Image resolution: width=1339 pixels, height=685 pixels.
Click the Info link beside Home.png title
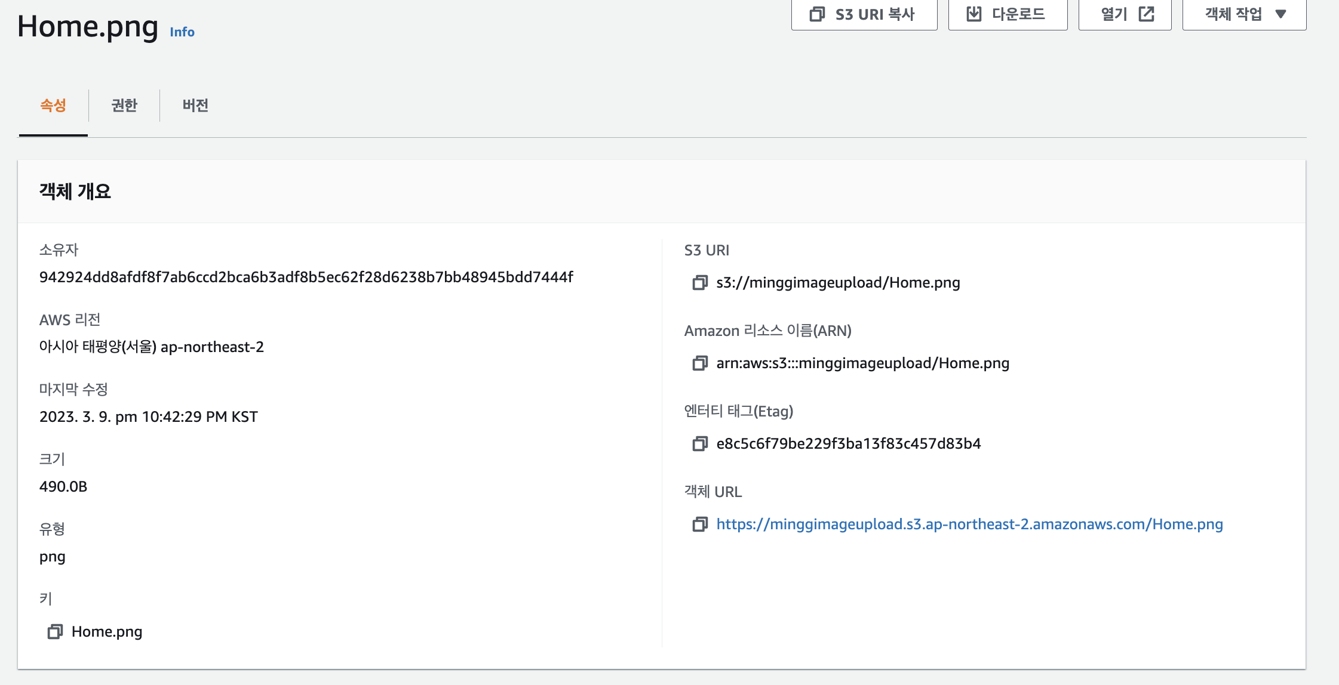pyautogui.click(x=182, y=32)
